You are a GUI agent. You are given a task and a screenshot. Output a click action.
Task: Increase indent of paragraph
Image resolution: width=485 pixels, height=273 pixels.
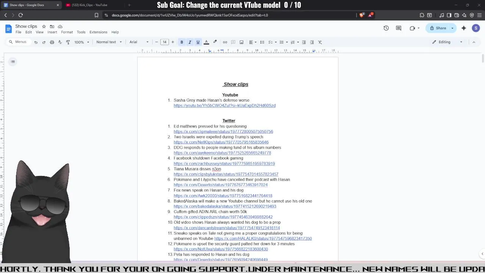click(x=312, y=42)
